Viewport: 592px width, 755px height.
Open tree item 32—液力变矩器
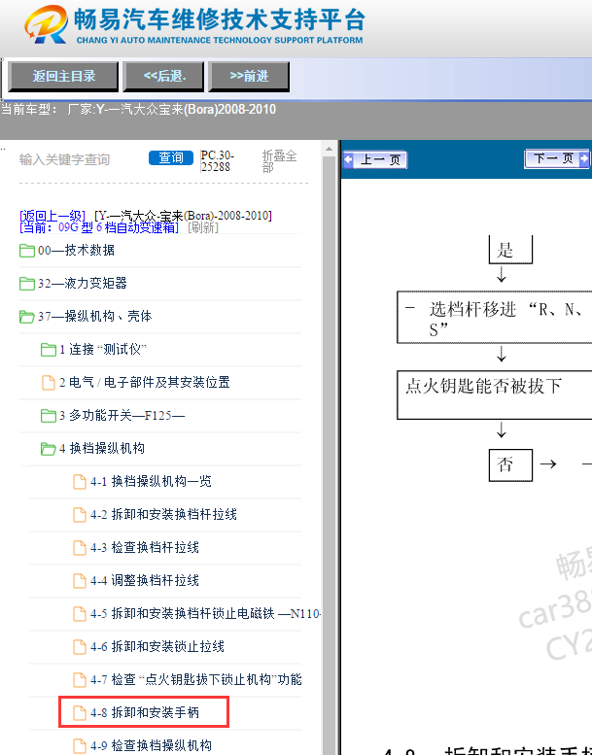tap(83, 284)
